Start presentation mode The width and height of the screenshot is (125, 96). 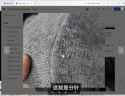(x=103, y=9)
